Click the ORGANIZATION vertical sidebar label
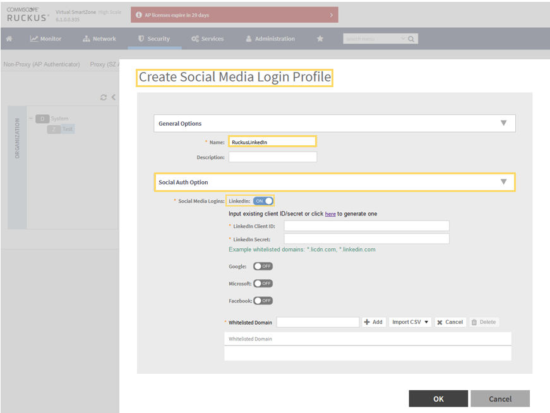The width and height of the screenshot is (550, 413). click(17, 138)
